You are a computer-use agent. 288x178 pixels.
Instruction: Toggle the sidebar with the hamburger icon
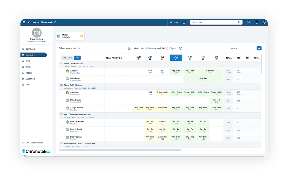pyautogui.click(x=24, y=22)
